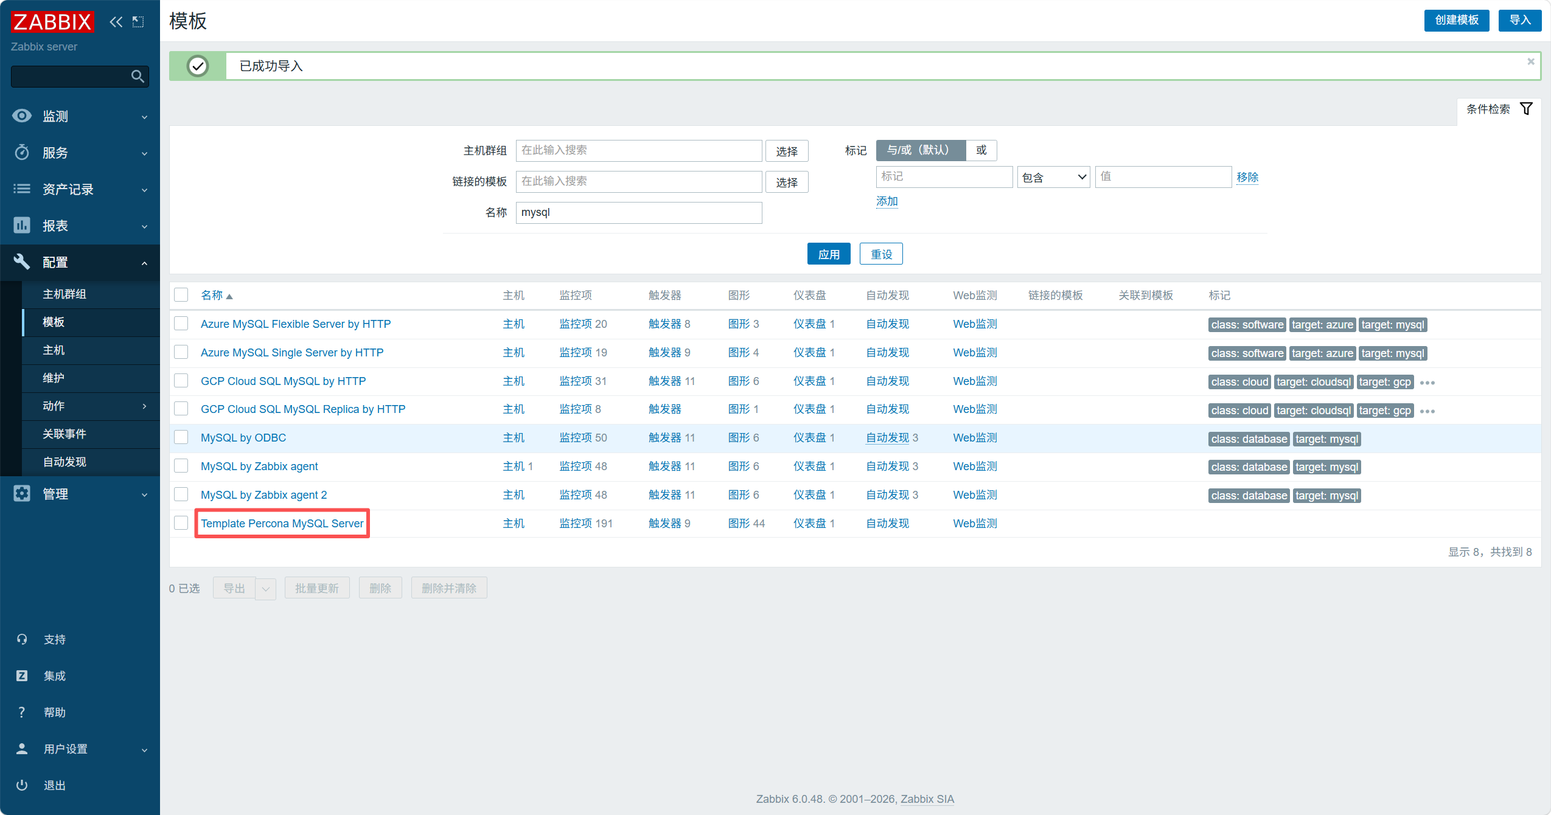Screen dimensions: 1551x815
Task: Click the 帮助 question mark icon
Action: [x=22, y=712]
